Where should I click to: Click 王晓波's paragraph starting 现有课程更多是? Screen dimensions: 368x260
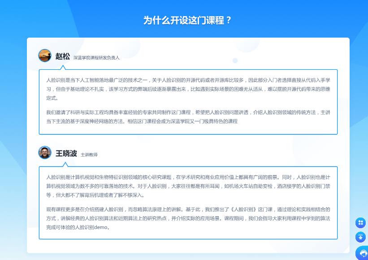click(x=188, y=218)
